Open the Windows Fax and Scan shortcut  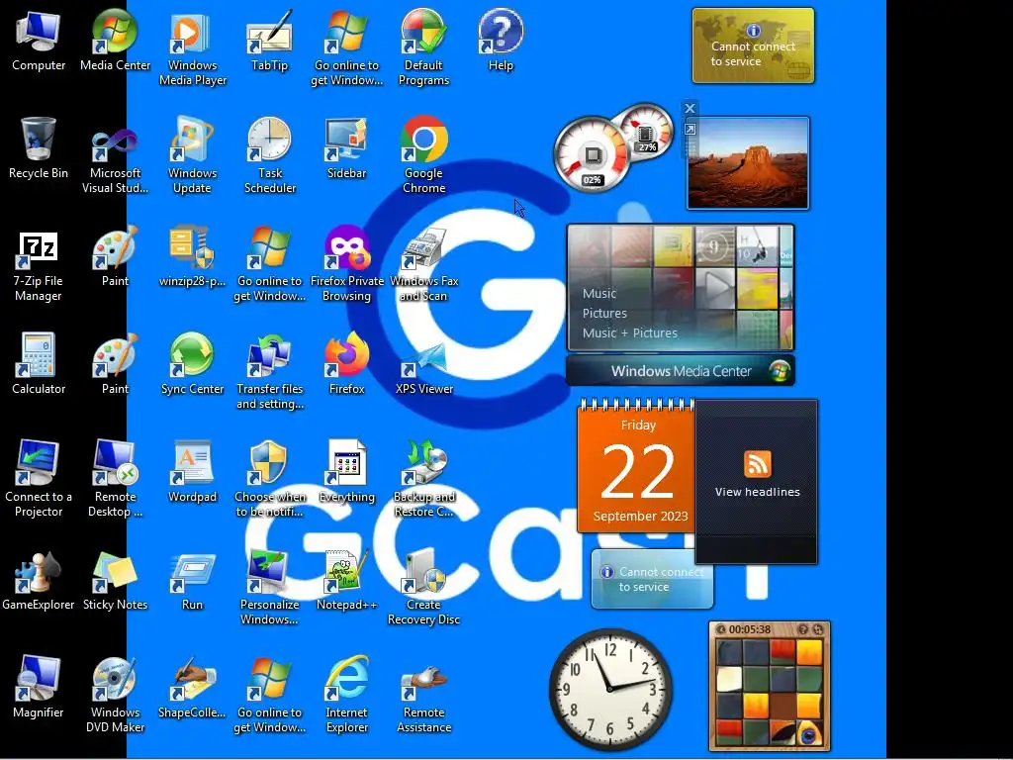coord(423,265)
